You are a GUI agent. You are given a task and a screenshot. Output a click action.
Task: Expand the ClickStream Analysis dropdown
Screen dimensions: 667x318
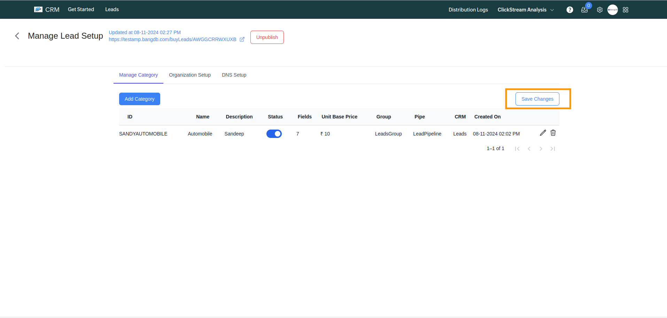point(526,10)
